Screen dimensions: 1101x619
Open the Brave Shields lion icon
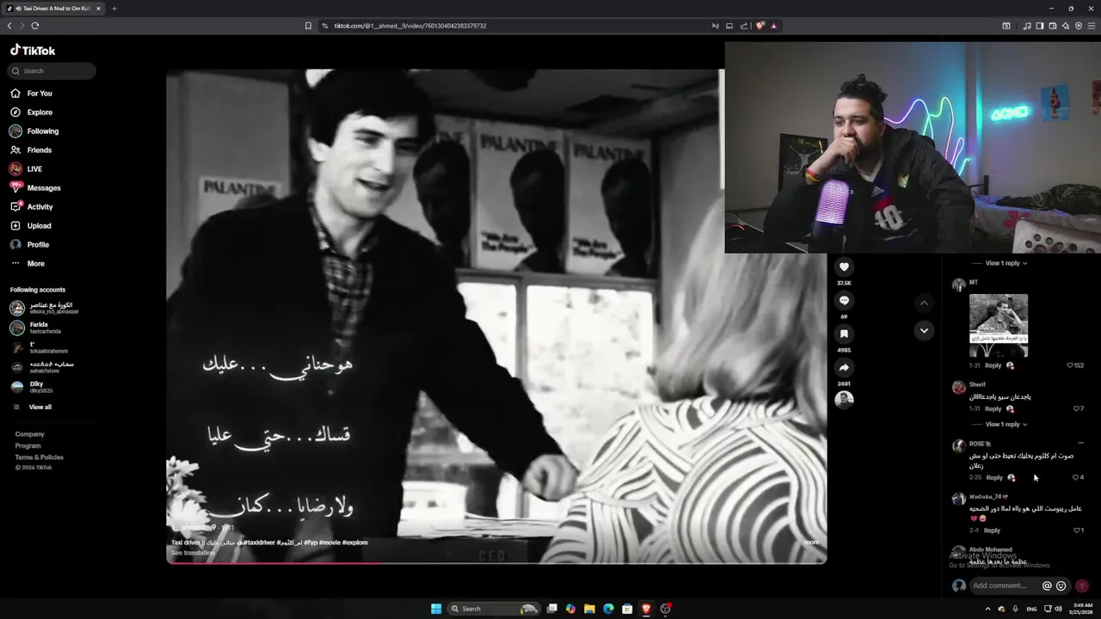coord(760,26)
